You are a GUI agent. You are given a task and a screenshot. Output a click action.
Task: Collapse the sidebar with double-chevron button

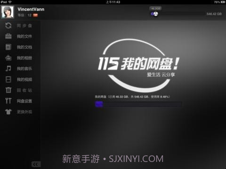point(36,164)
